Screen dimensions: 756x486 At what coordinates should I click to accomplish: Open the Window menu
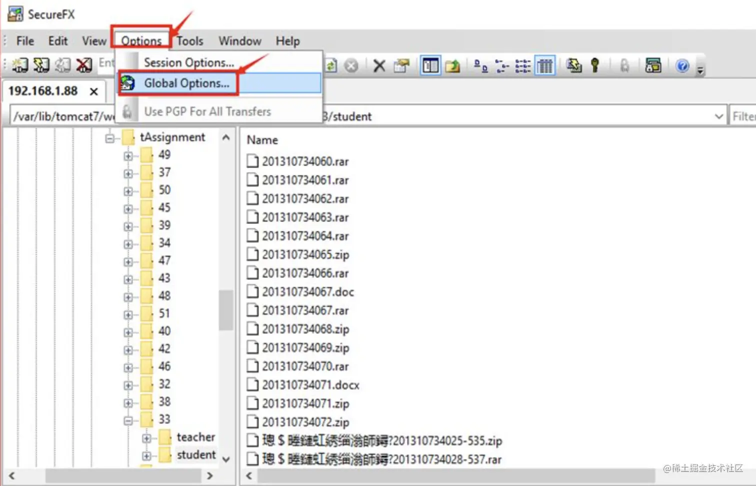coord(240,41)
